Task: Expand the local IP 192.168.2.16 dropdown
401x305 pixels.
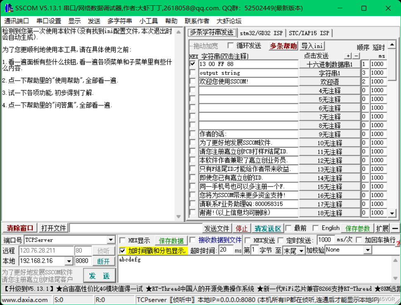Action: (69, 261)
